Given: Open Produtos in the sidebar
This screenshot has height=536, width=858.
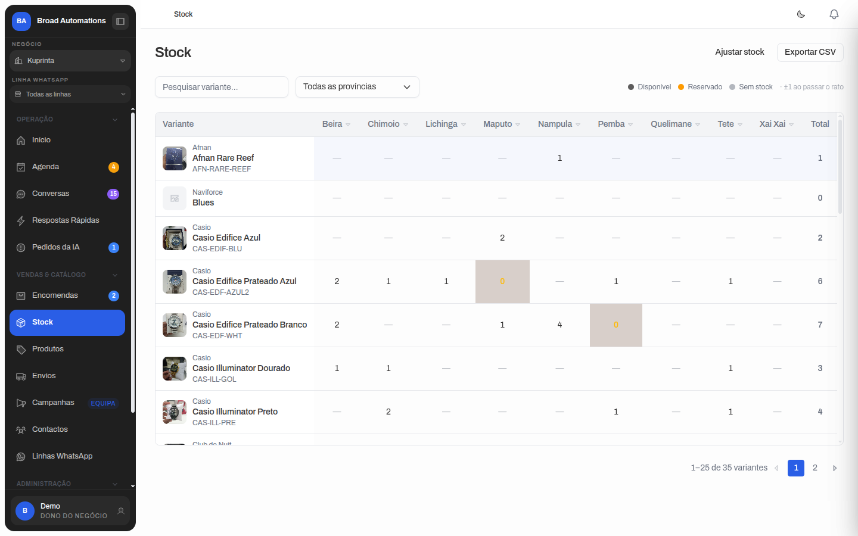Looking at the screenshot, I should pos(67,349).
